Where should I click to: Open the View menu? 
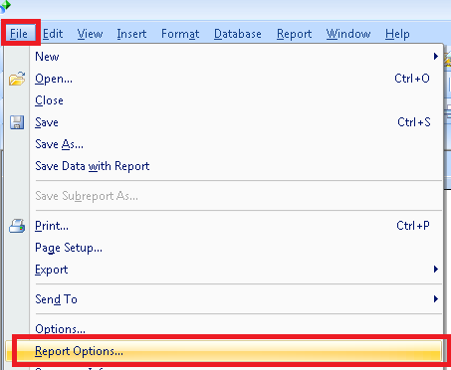tap(90, 34)
